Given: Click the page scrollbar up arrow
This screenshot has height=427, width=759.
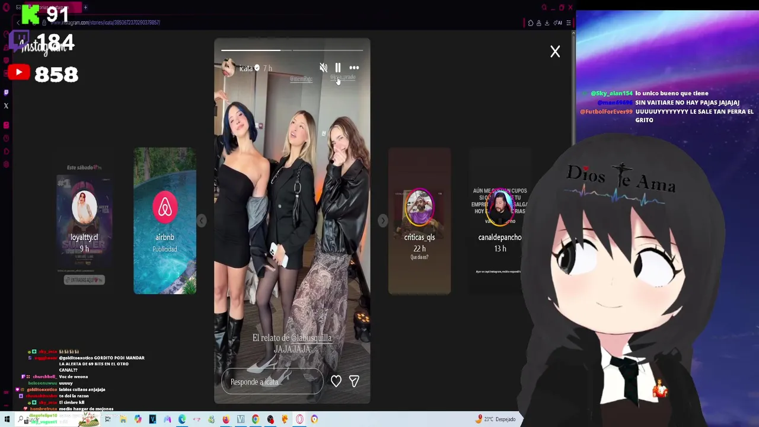Looking at the screenshot, I should pyautogui.click(x=573, y=33).
